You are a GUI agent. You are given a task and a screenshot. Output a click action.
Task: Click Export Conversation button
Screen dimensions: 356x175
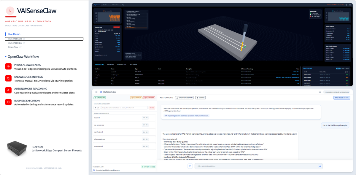[x=184, y=98]
